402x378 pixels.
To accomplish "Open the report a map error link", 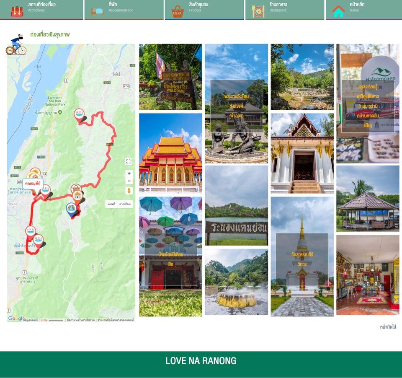I will point(116,320).
